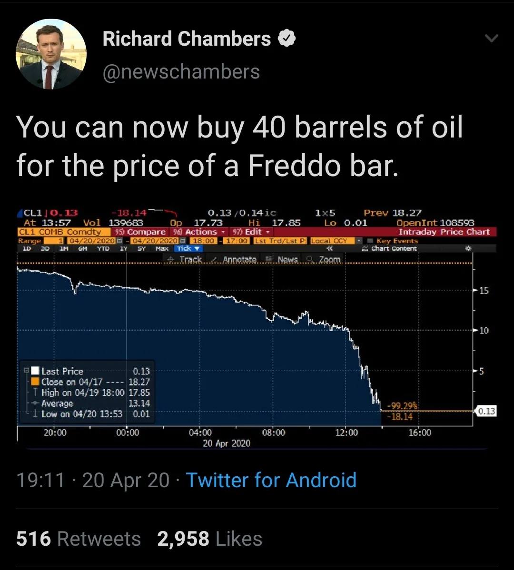Screen dimensions: 514x570
Task: Click the white Last Price legend swatch
Action: (x=35, y=371)
